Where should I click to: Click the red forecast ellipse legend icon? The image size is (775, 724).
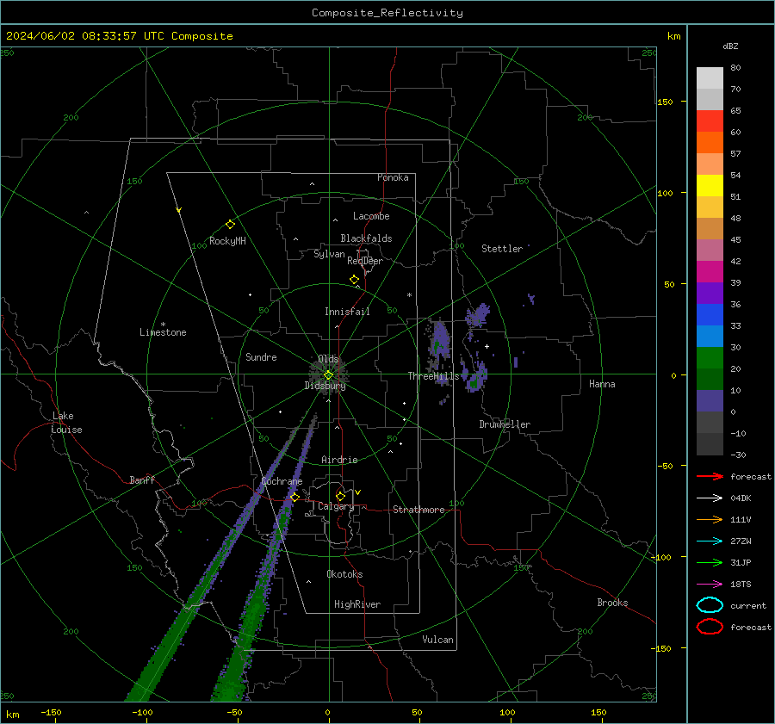coord(710,627)
